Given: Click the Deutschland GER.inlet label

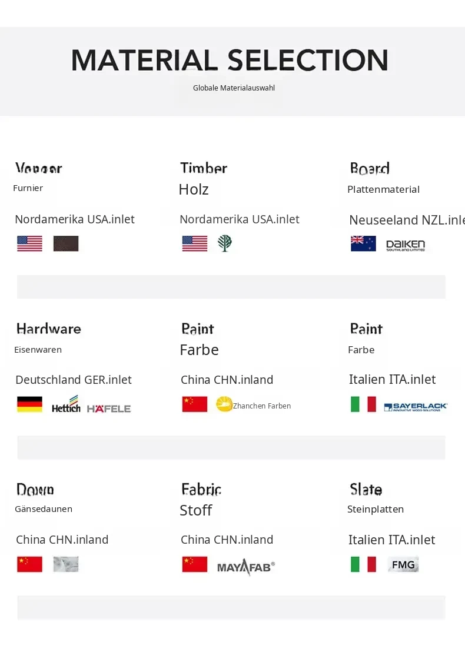Looking at the screenshot, I should [x=74, y=380].
